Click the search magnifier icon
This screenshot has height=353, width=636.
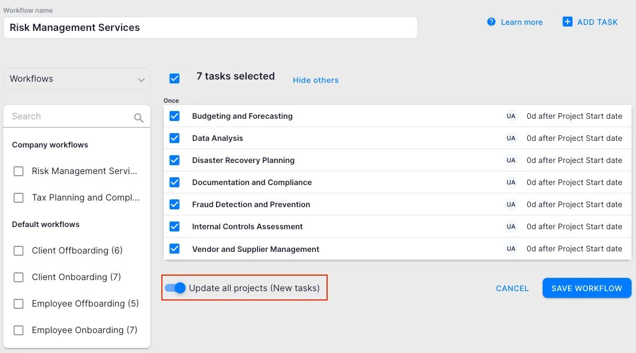click(139, 118)
